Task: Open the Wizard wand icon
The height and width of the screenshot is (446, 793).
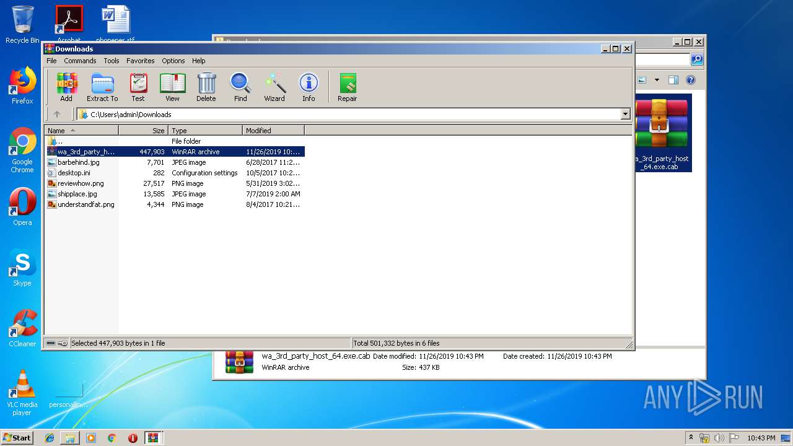Action: click(274, 87)
